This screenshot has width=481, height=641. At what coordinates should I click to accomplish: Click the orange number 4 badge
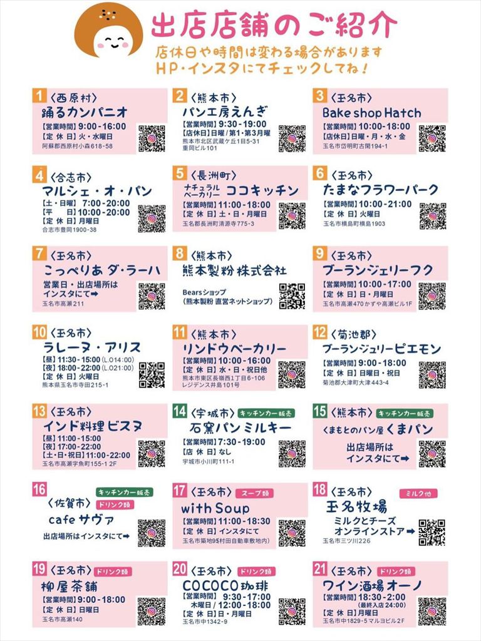coord(39,175)
